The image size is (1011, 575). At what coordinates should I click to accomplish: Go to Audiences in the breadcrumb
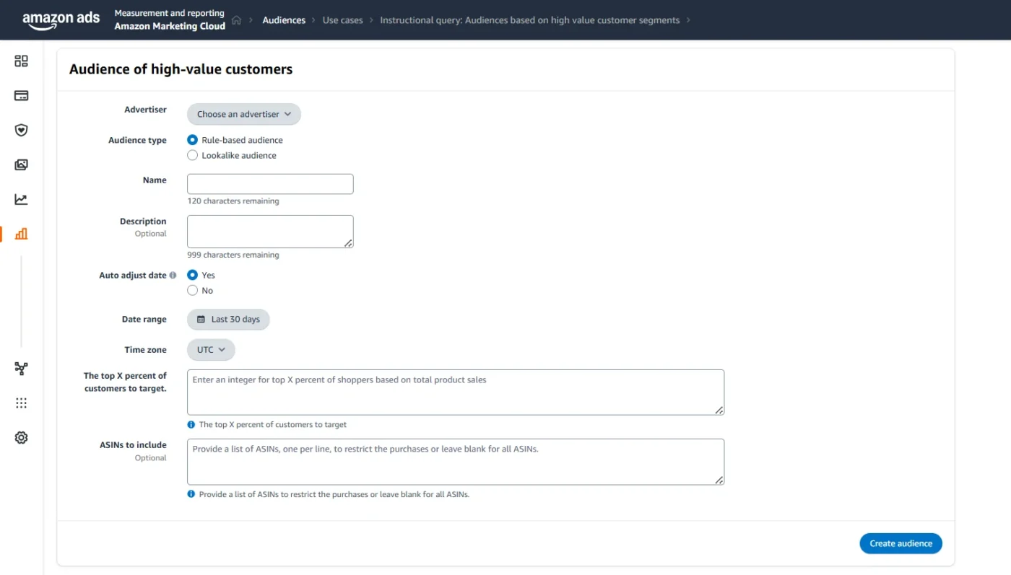284,20
